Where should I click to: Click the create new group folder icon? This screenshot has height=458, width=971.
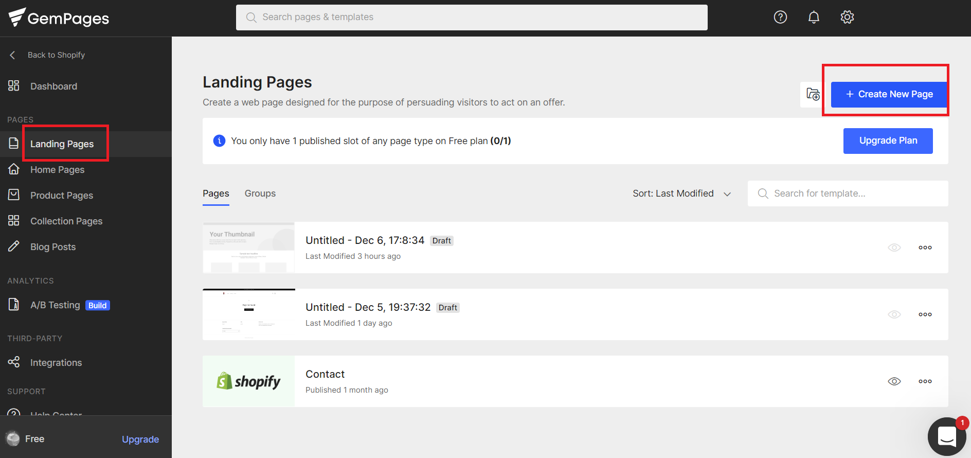(x=813, y=94)
